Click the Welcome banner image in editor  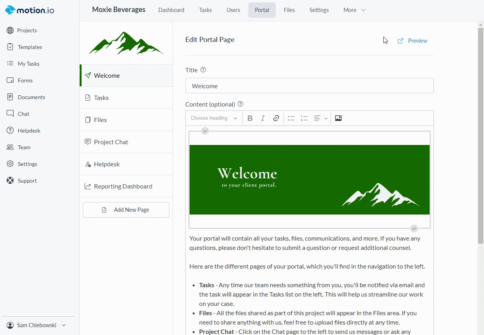[309, 180]
